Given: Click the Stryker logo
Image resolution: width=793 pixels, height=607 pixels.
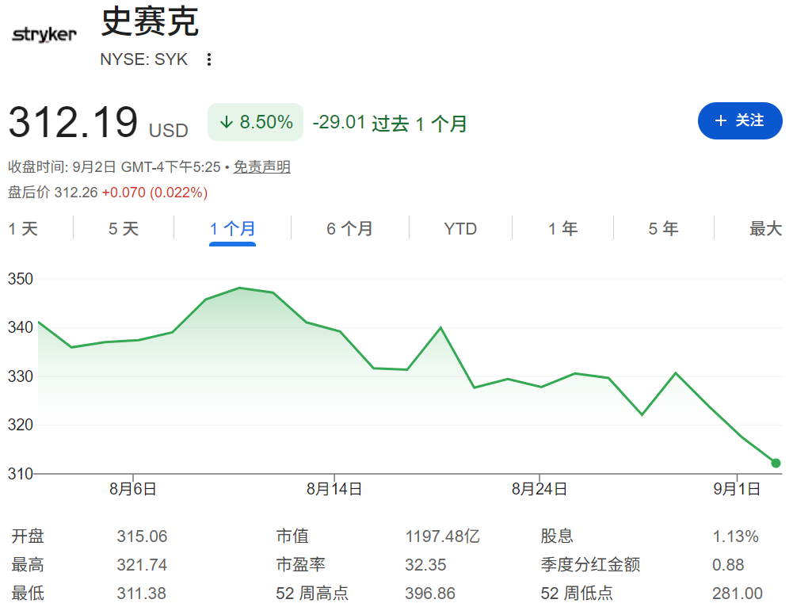Looking at the screenshot, I should [44, 34].
